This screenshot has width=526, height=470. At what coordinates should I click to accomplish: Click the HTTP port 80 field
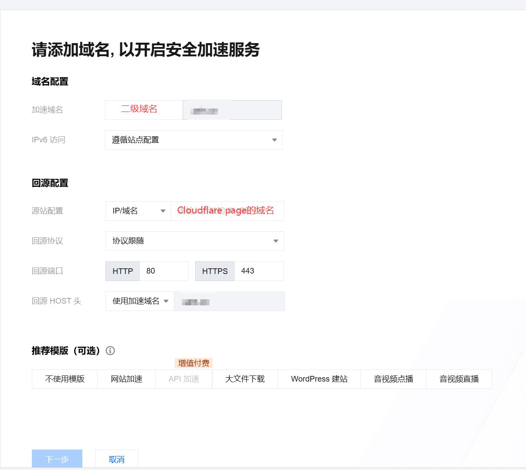[164, 271]
